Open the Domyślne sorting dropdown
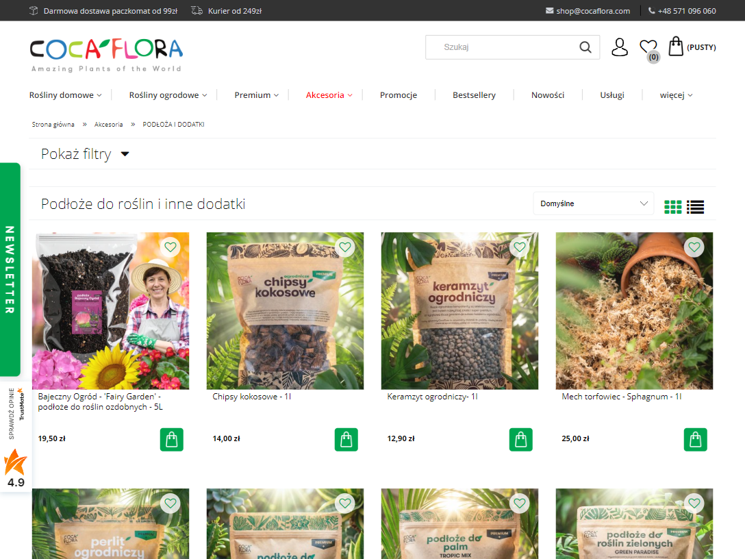Viewport: 745px width, 559px height. [x=593, y=203]
